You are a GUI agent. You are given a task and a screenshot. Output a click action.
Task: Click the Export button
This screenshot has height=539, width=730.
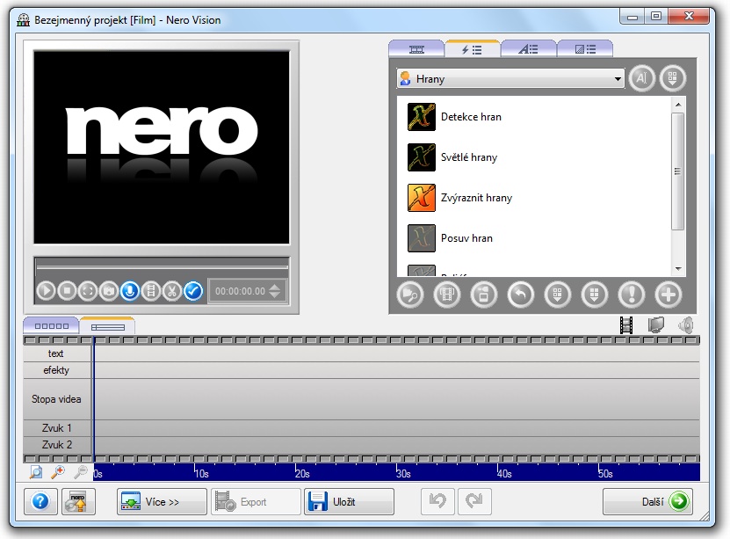256,502
